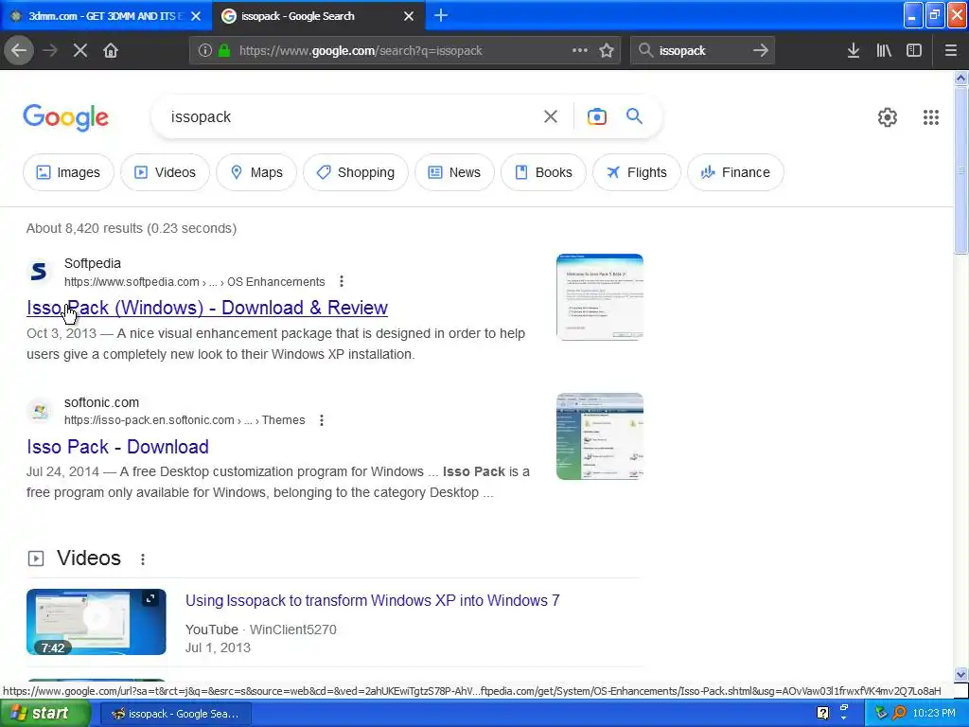
Task: Open page actions three-dot menu in address bar
Action: [580, 51]
